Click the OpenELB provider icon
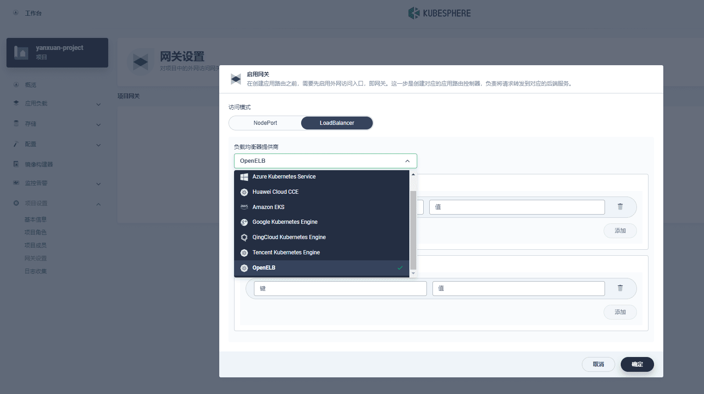Viewport: 704px width, 394px height. pos(244,268)
